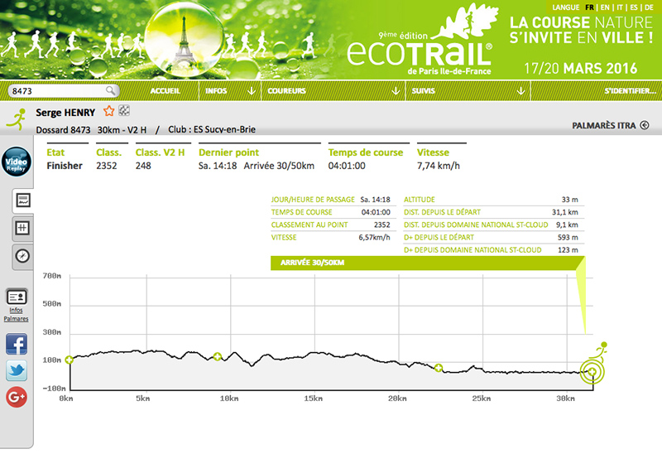The image size is (662, 454).
Task: Open the compass map view tab icon
Action: pyautogui.click(x=22, y=256)
